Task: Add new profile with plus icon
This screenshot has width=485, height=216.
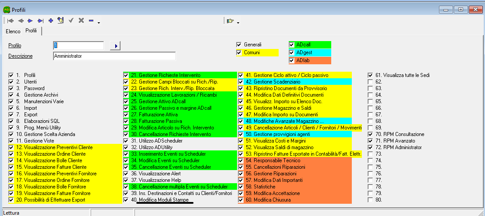Action: click(51, 21)
